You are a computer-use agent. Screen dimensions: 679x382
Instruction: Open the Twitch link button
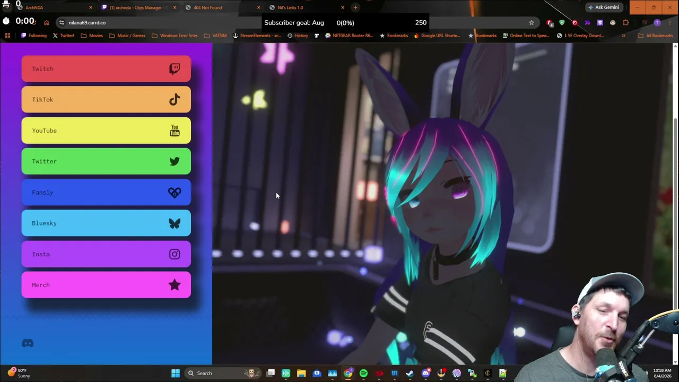(x=106, y=68)
